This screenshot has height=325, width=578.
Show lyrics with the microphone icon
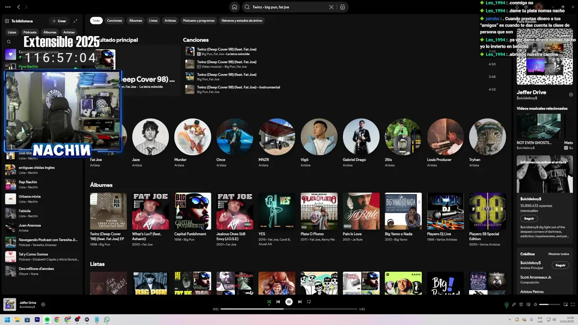click(514, 305)
